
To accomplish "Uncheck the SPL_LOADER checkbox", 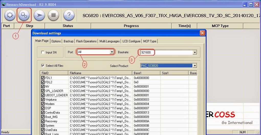I will (x=43, y=91).
